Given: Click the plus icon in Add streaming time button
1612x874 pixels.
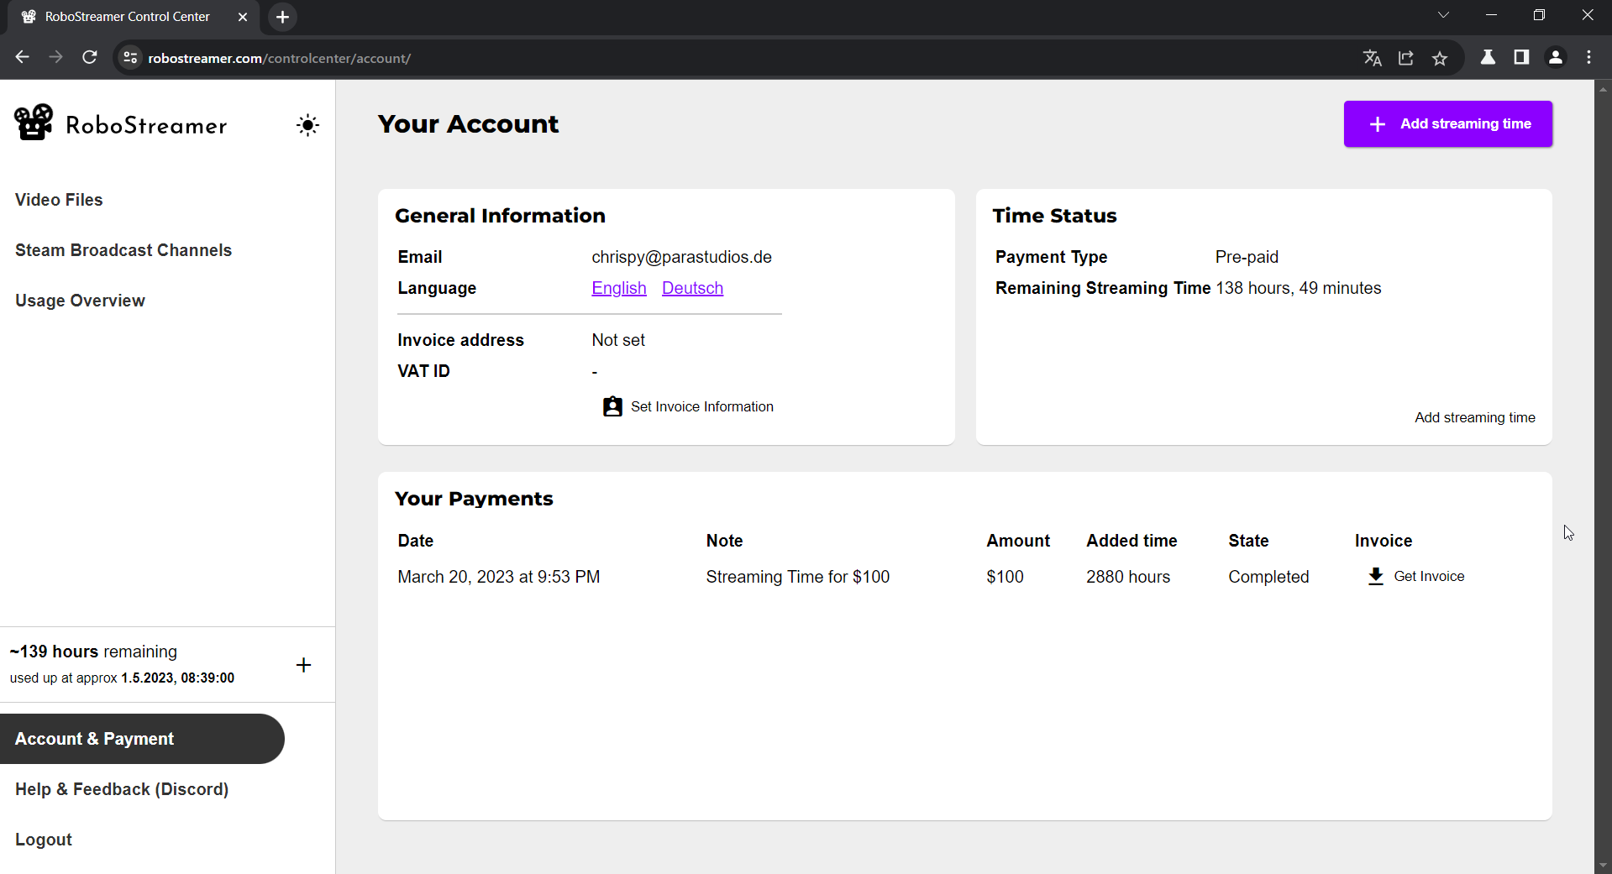Looking at the screenshot, I should pos(1378,124).
